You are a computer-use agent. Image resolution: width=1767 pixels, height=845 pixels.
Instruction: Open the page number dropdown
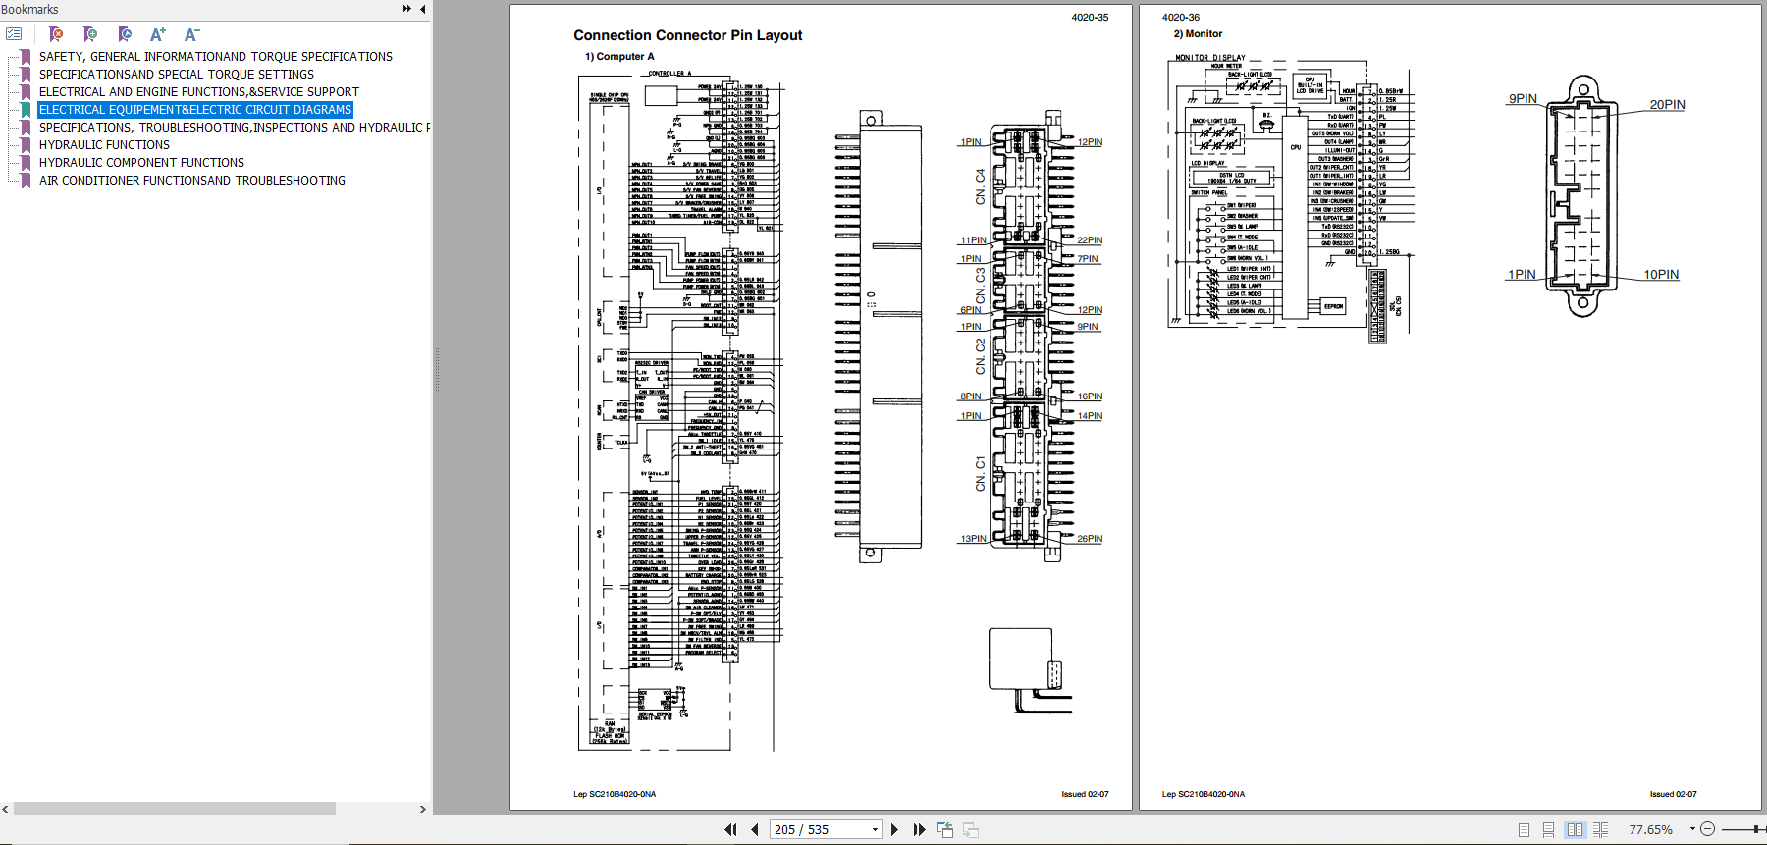pyautogui.click(x=875, y=829)
